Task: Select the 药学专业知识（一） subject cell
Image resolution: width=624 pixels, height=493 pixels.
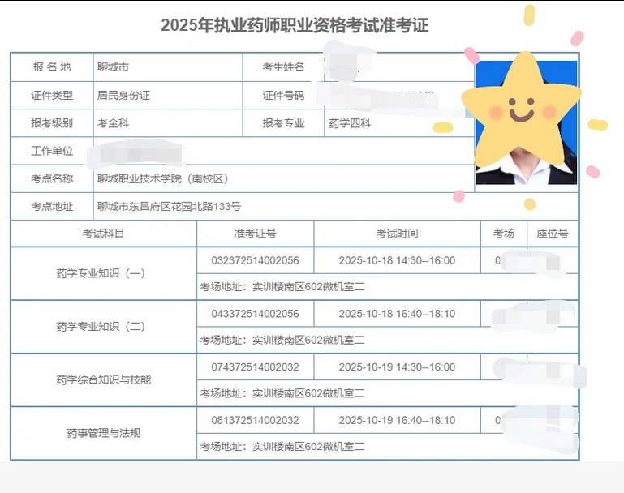Action: coord(103,273)
